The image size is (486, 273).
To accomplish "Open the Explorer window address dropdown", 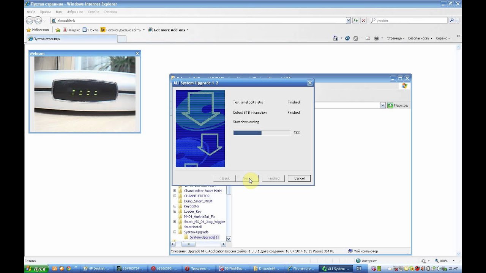I will point(383,105).
